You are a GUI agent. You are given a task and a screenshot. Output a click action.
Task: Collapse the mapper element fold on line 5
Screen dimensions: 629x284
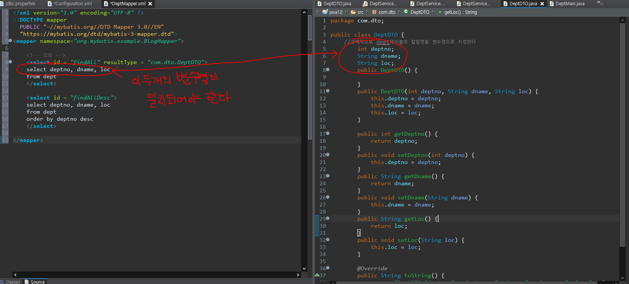10,41
